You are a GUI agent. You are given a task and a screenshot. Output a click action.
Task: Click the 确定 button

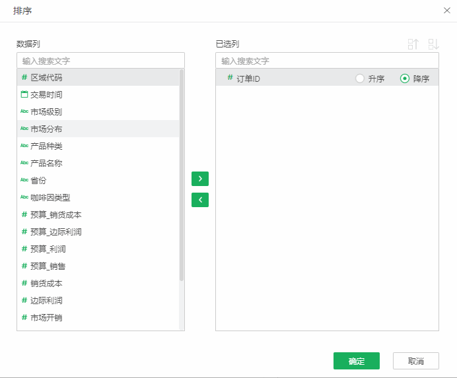356,361
